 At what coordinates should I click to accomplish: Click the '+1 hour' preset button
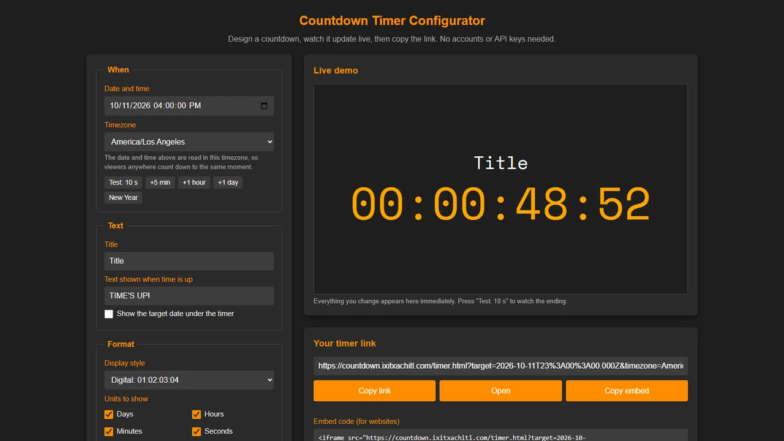point(194,183)
